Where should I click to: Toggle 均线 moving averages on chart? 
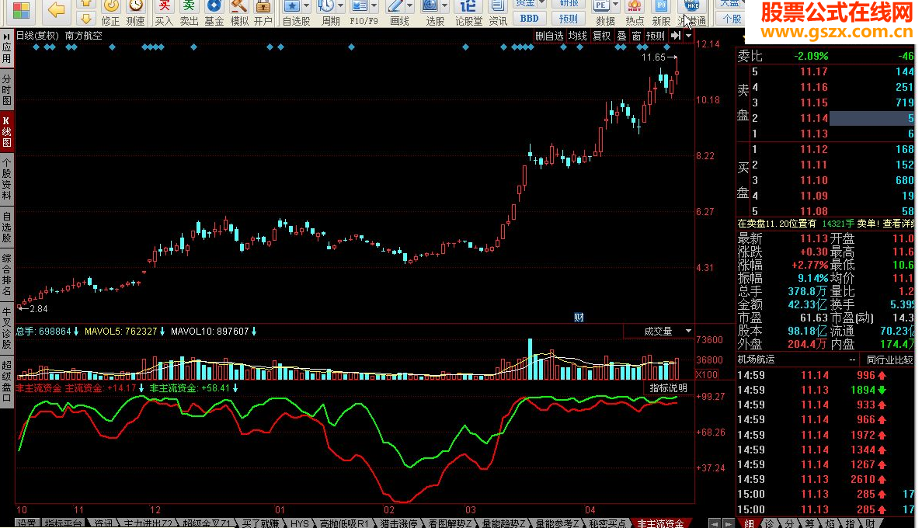[577, 36]
